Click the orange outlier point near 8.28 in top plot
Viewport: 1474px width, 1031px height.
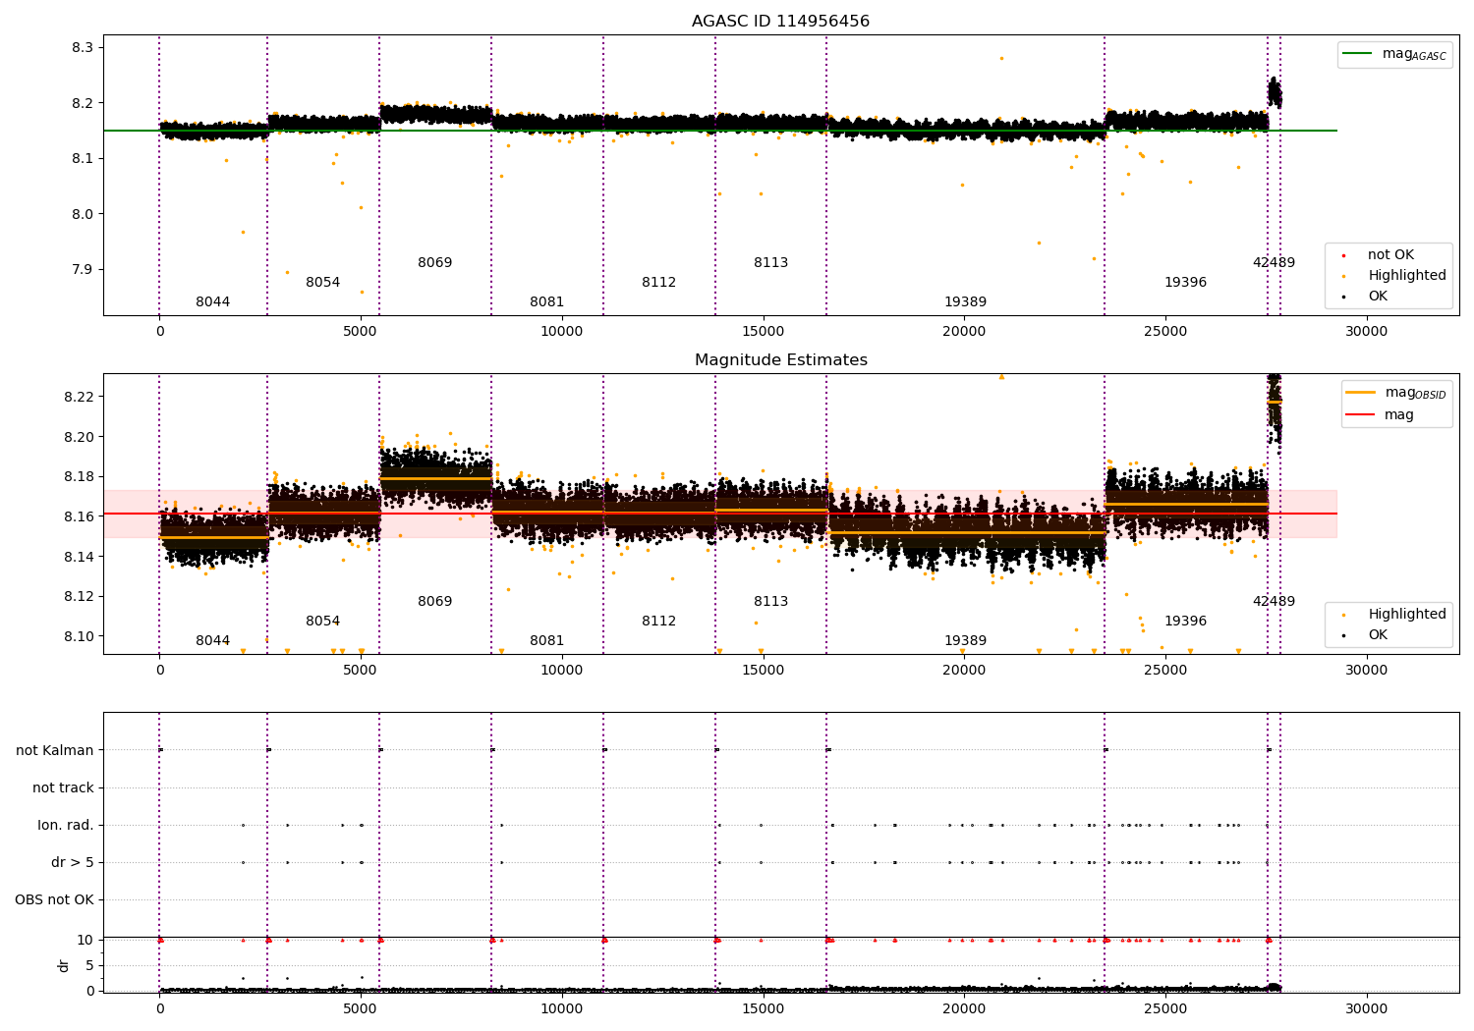pyautogui.click(x=1001, y=58)
